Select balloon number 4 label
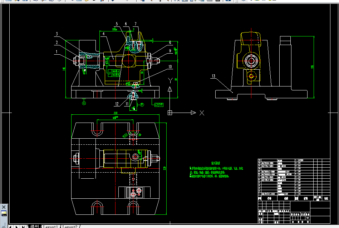This screenshot has height=228, width=339. (x=104, y=34)
